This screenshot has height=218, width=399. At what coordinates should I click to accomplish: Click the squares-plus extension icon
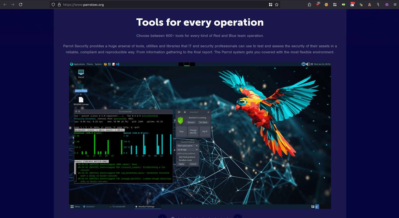click(335, 5)
